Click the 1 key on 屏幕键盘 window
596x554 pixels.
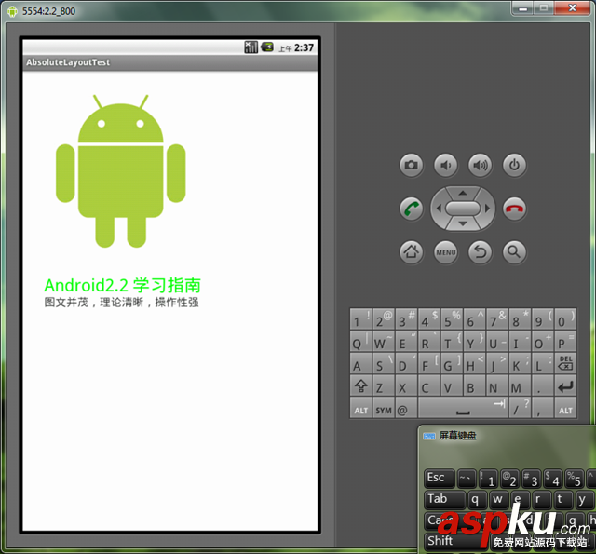point(488,479)
